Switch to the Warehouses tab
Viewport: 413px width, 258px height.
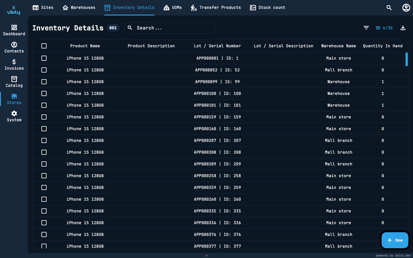click(79, 7)
